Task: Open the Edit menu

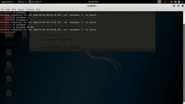Action: [x=8, y=10]
